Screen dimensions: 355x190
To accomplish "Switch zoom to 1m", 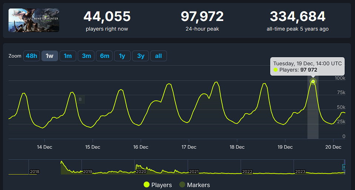I will click(x=68, y=56).
